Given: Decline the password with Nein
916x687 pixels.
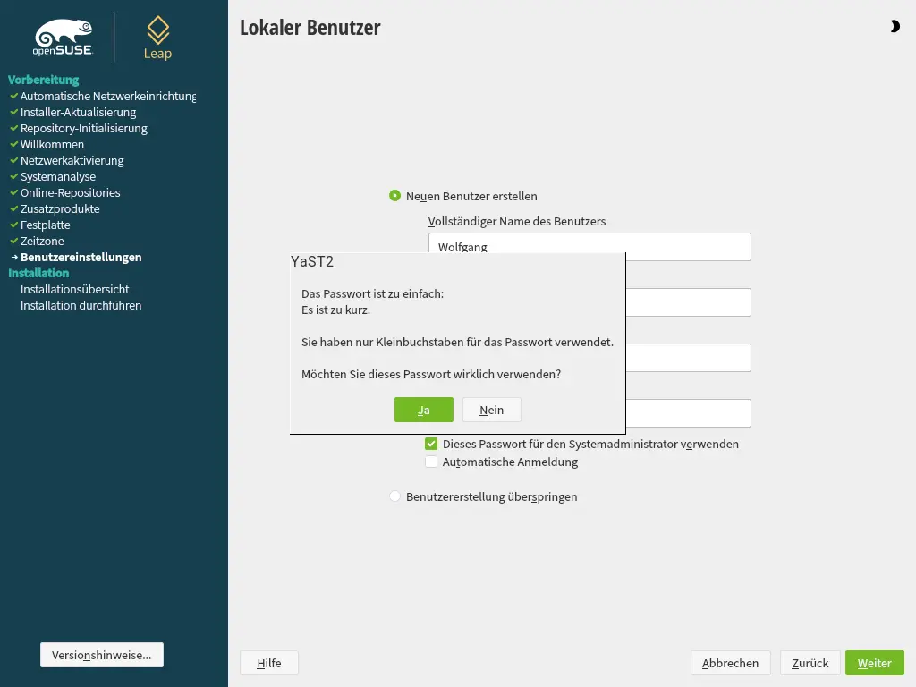Looking at the screenshot, I should pos(491,410).
